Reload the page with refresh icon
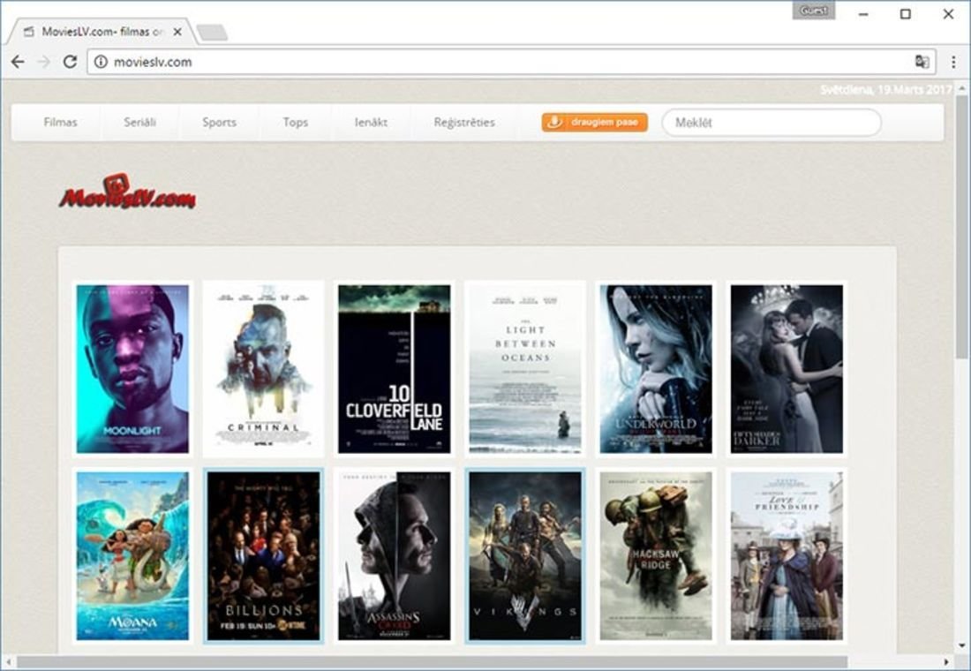This screenshot has height=671, width=971. [70, 62]
